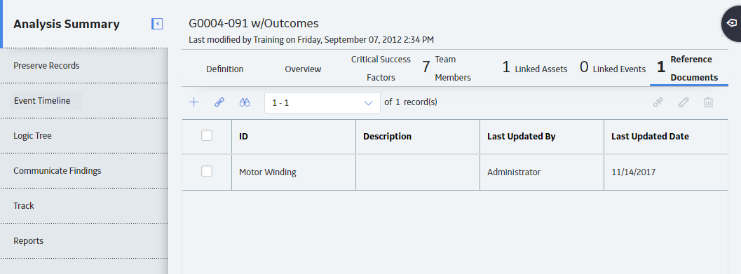
Task: Click the pencil edit icon
Action: [x=684, y=102]
